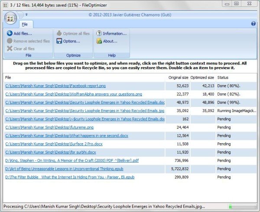Open the FileOptimizer application orb menu
The height and width of the screenshot is (212, 260).
tap(10, 18)
